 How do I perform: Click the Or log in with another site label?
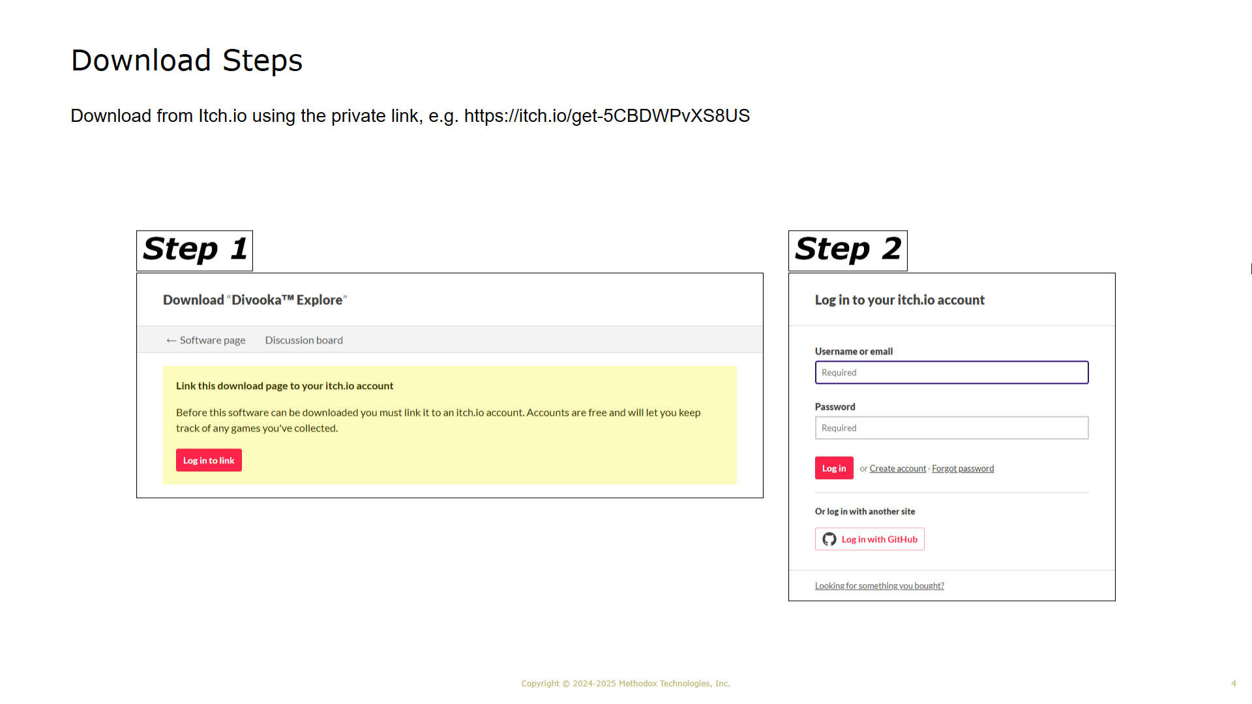coord(865,512)
